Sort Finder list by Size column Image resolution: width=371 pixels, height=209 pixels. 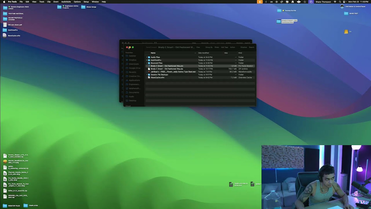point(226,53)
